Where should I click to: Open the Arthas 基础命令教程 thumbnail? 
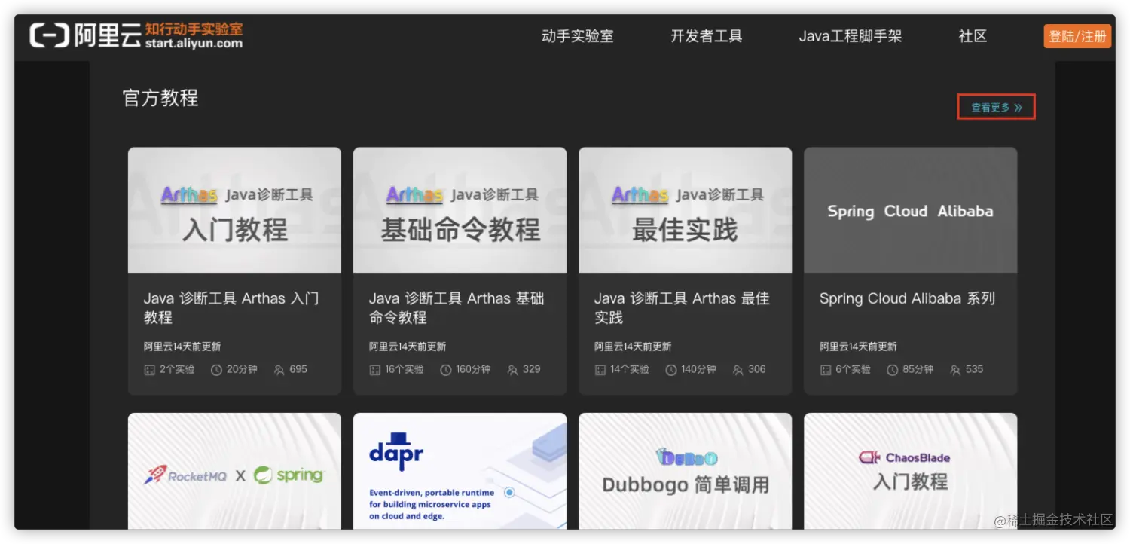point(460,209)
